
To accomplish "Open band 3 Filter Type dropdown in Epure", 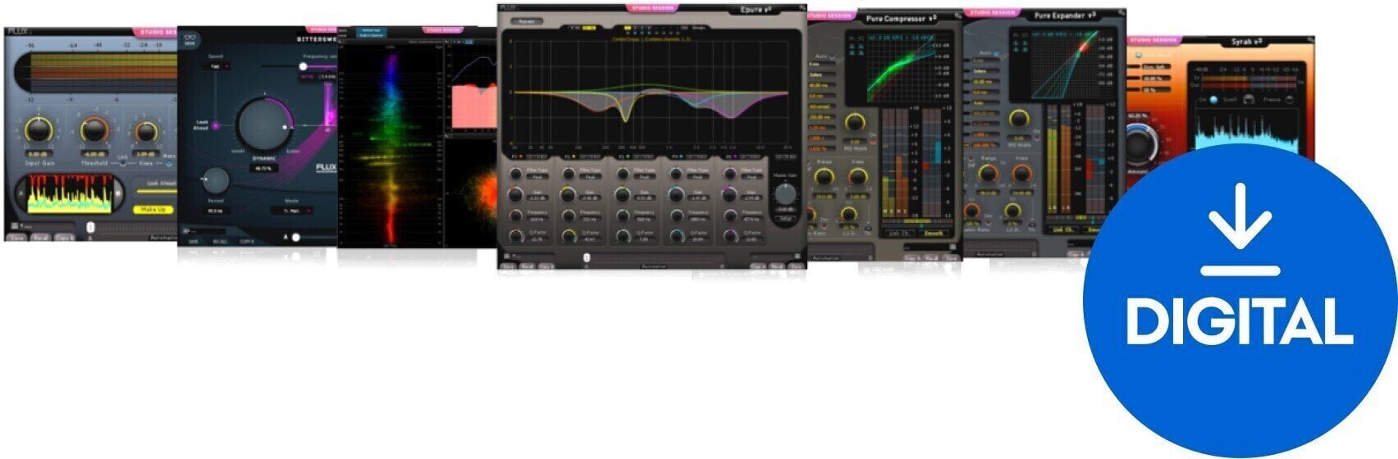I will click(644, 176).
